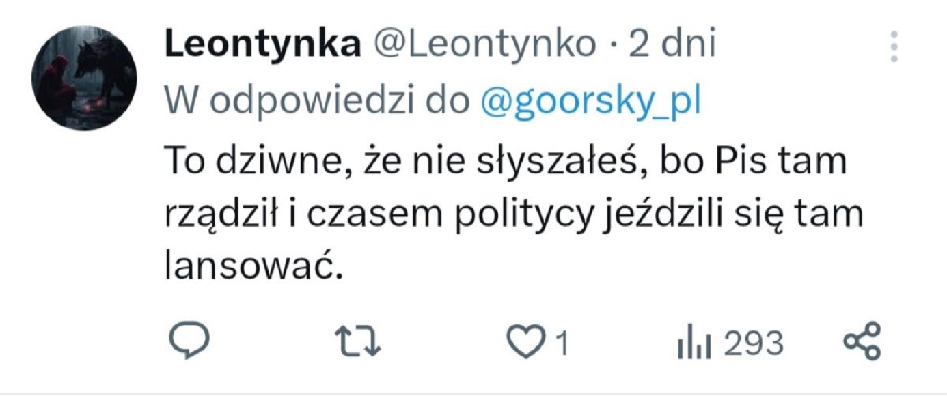Open the @goorsky_pl mention link

click(592, 103)
